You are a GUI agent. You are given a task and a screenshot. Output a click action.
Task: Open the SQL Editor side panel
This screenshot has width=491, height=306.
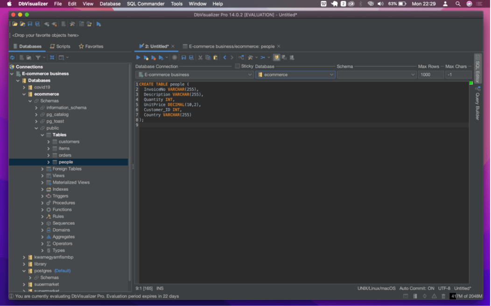[x=477, y=69]
